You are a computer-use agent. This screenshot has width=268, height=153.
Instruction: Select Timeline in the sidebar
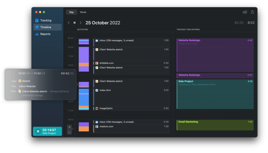click(47, 27)
